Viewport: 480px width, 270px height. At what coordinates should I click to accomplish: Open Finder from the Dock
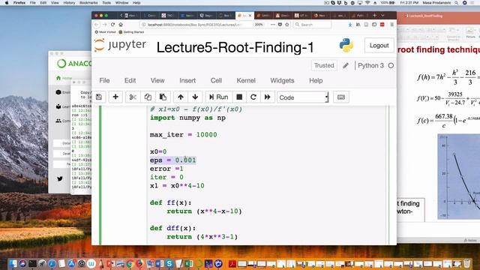(13, 263)
